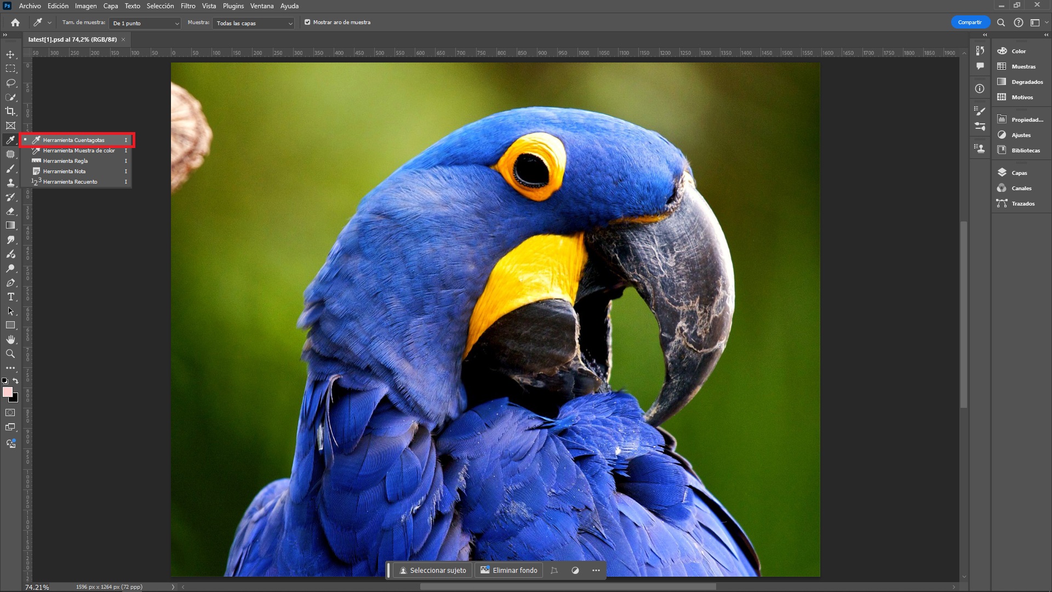Select the Dodge tool
The width and height of the screenshot is (1052, 592).
10,269
